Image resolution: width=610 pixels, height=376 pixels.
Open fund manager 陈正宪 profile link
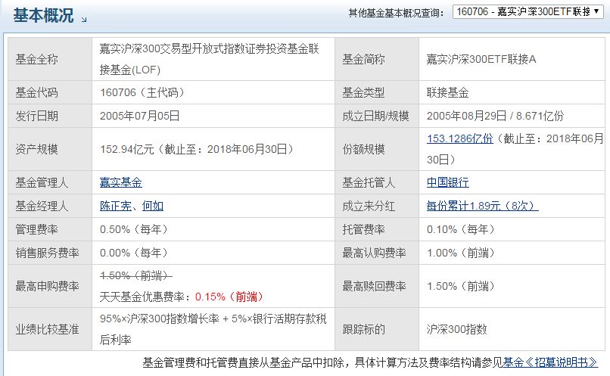(x=115, y=206)
